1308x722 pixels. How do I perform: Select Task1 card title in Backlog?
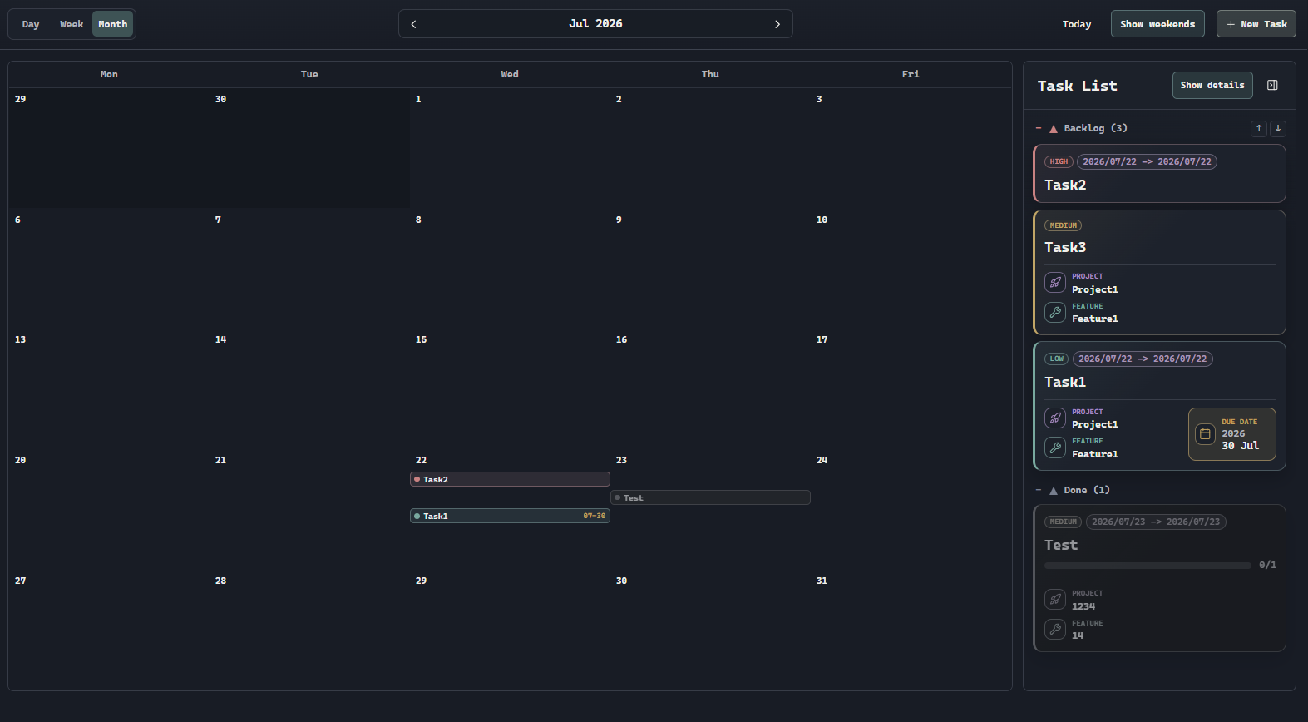click(1065, 382)
